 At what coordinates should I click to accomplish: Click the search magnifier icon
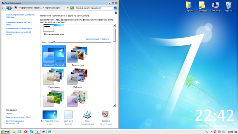[115, 8]
